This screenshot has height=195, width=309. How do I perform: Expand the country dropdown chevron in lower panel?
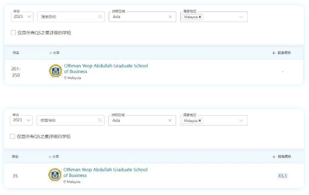tap(241, 120)
